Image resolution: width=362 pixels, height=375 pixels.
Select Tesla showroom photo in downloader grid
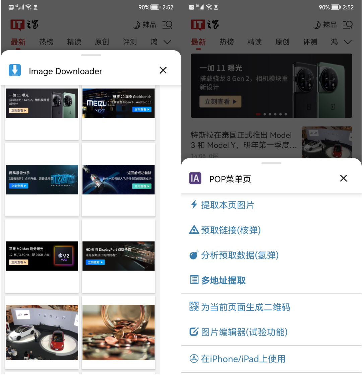(42, 332)
